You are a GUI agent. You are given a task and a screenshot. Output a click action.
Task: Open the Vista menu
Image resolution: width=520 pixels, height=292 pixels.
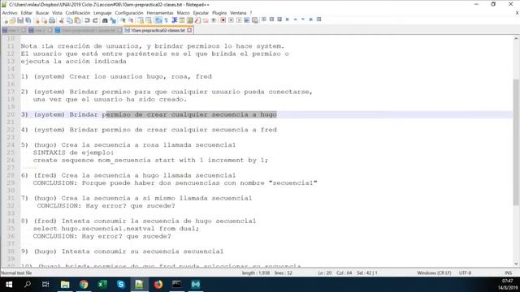tap(57, 13)
